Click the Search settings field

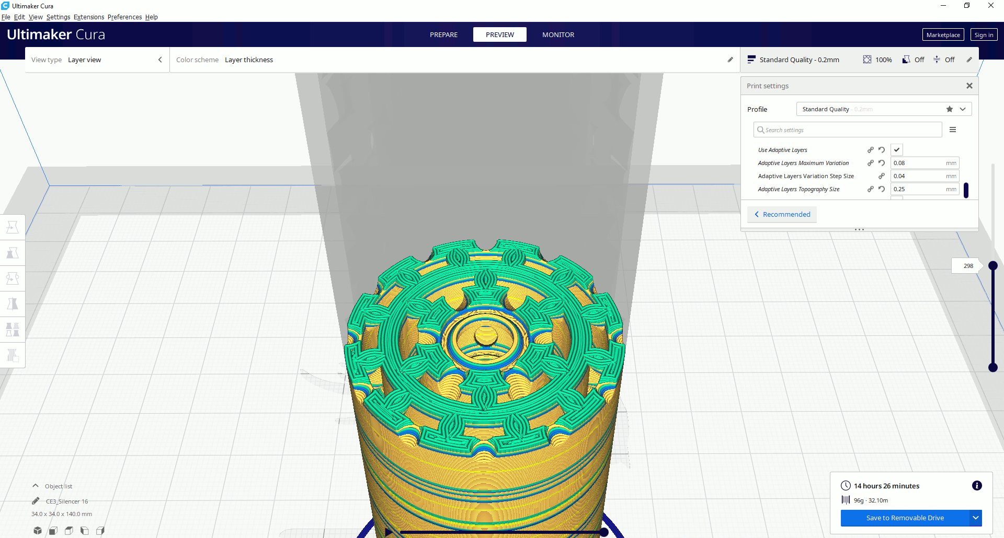[x=848, y=130]
